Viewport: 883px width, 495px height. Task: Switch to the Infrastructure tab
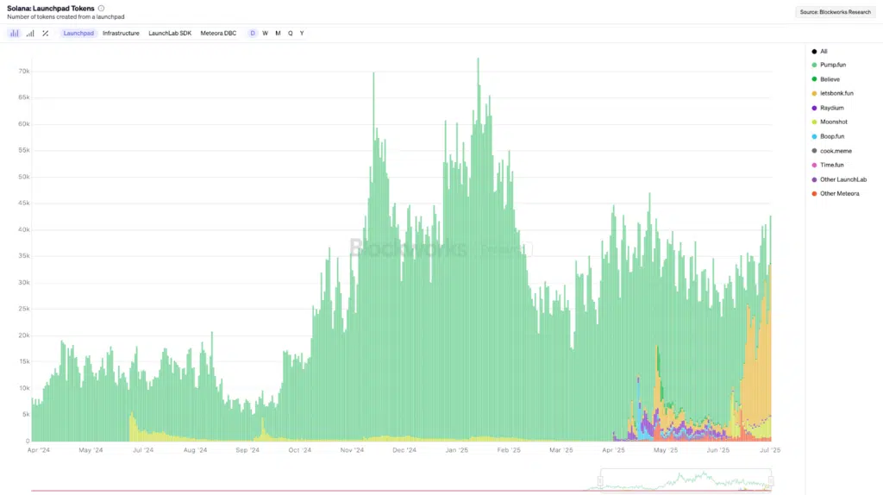coord(121,34)
